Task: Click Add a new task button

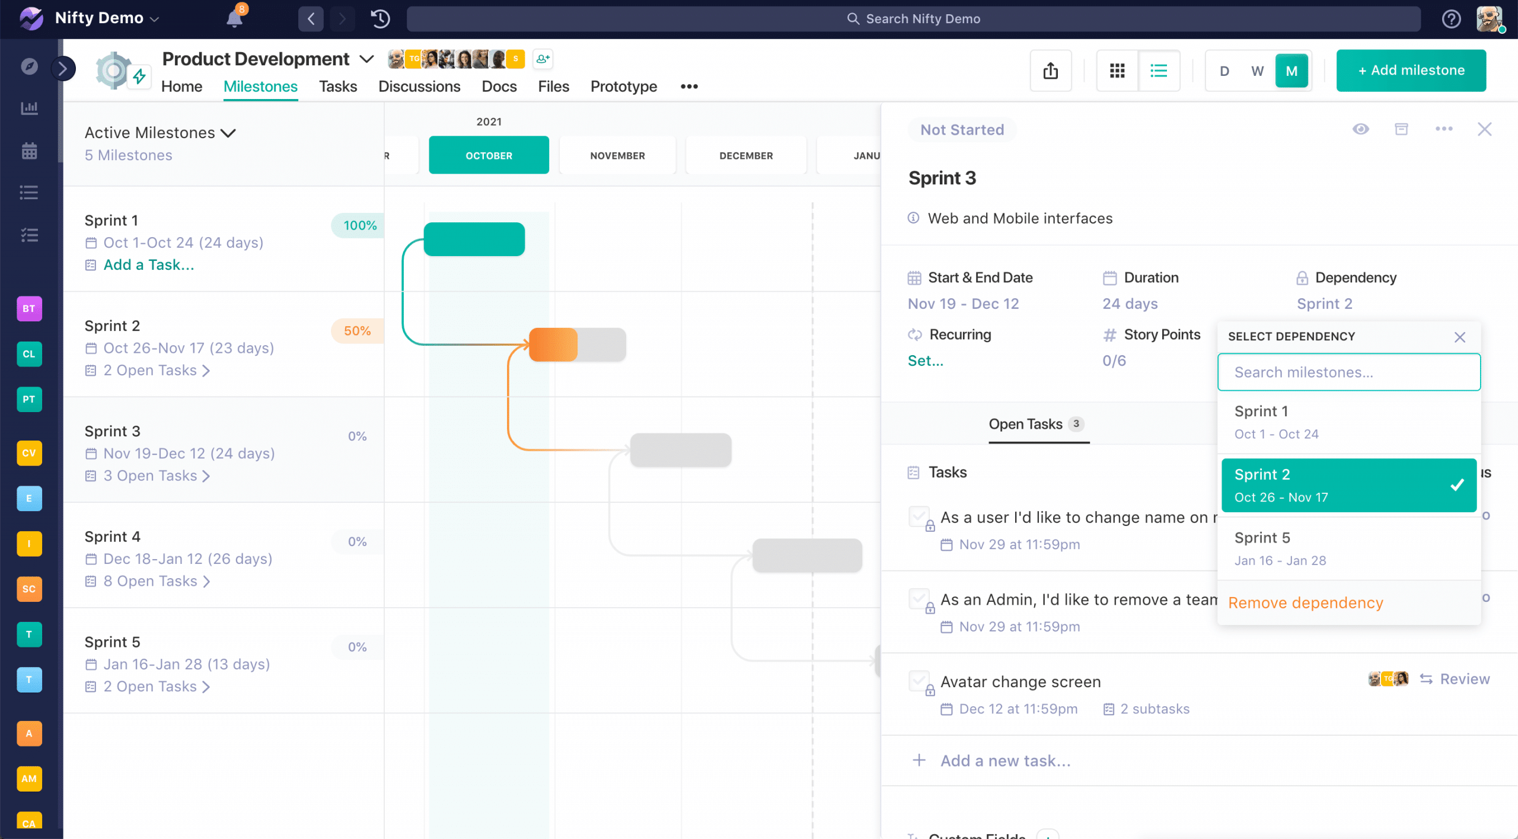Action: (x=1003, y=761)
